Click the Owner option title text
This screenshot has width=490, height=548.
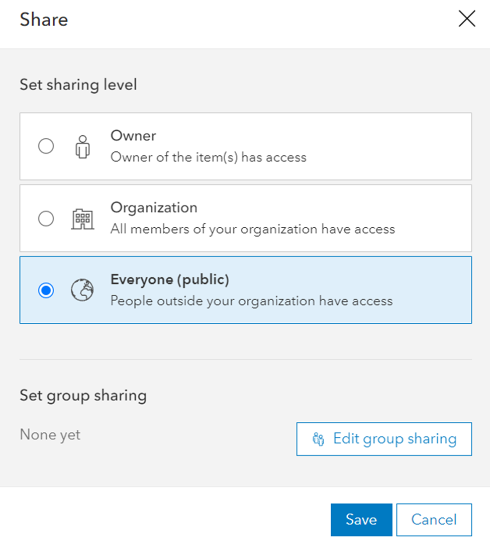pyautogui.click(x=133, y=136)
